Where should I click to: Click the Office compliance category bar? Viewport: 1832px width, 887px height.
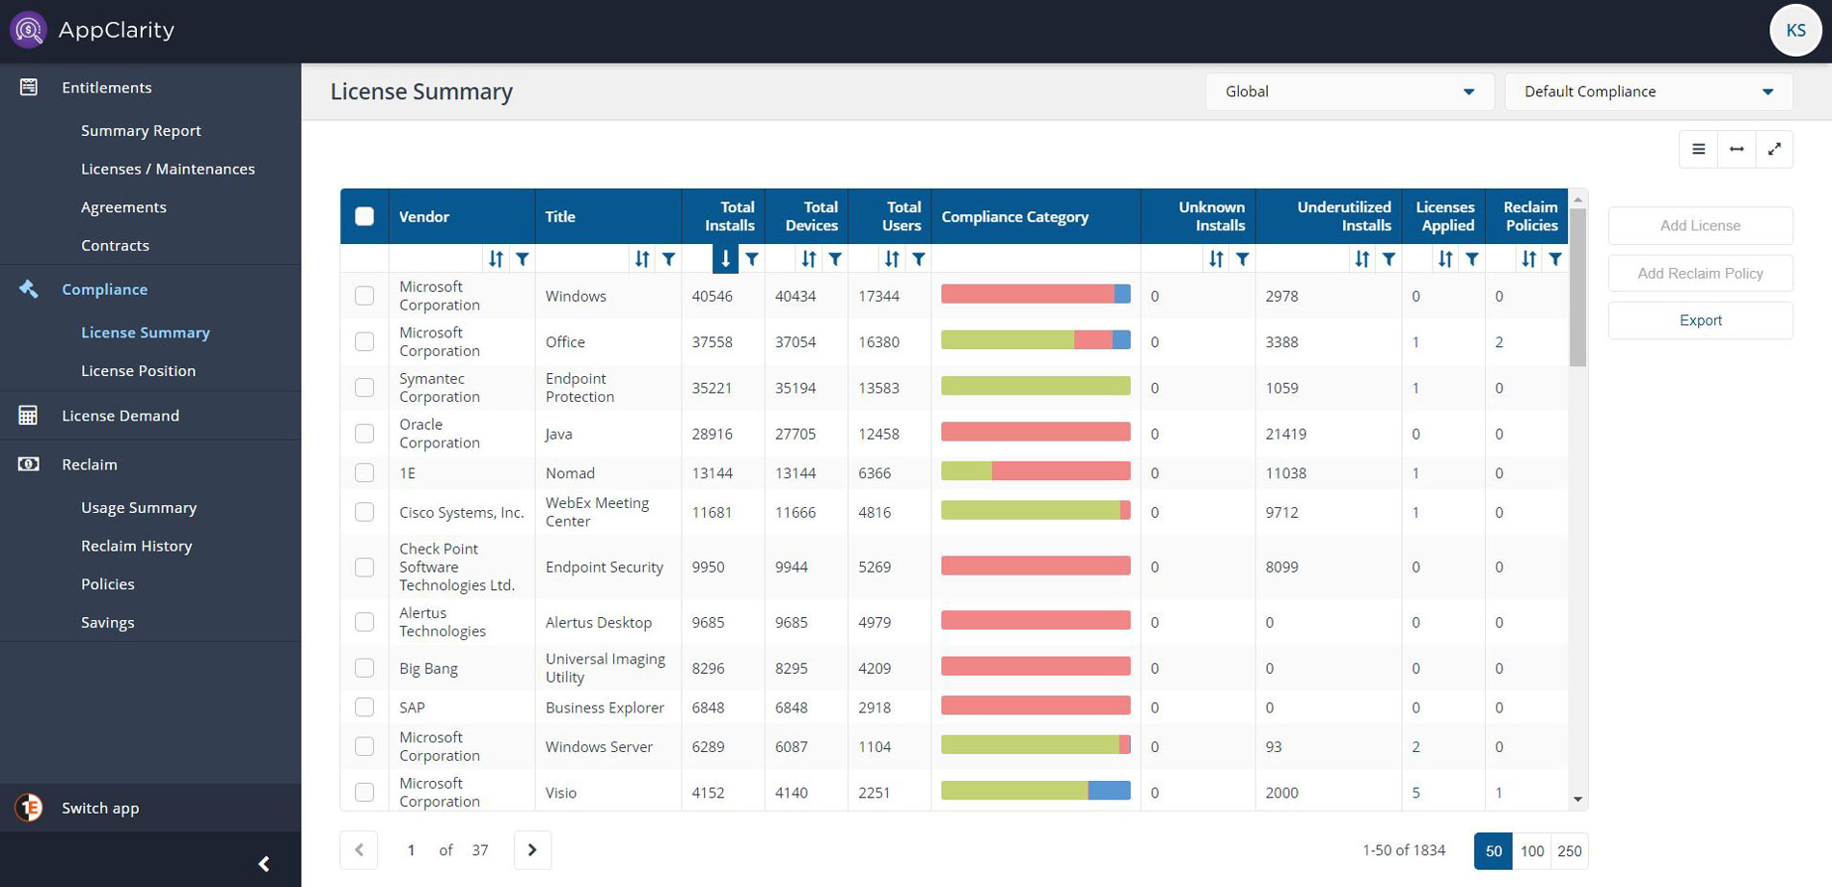tap(1035, 340)
